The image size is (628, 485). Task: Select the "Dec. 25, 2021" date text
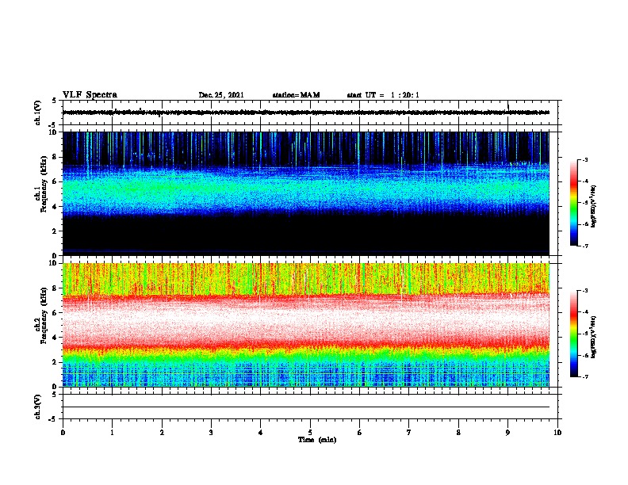click(221, 95)
